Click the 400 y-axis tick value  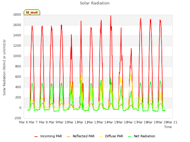(18, 87)
